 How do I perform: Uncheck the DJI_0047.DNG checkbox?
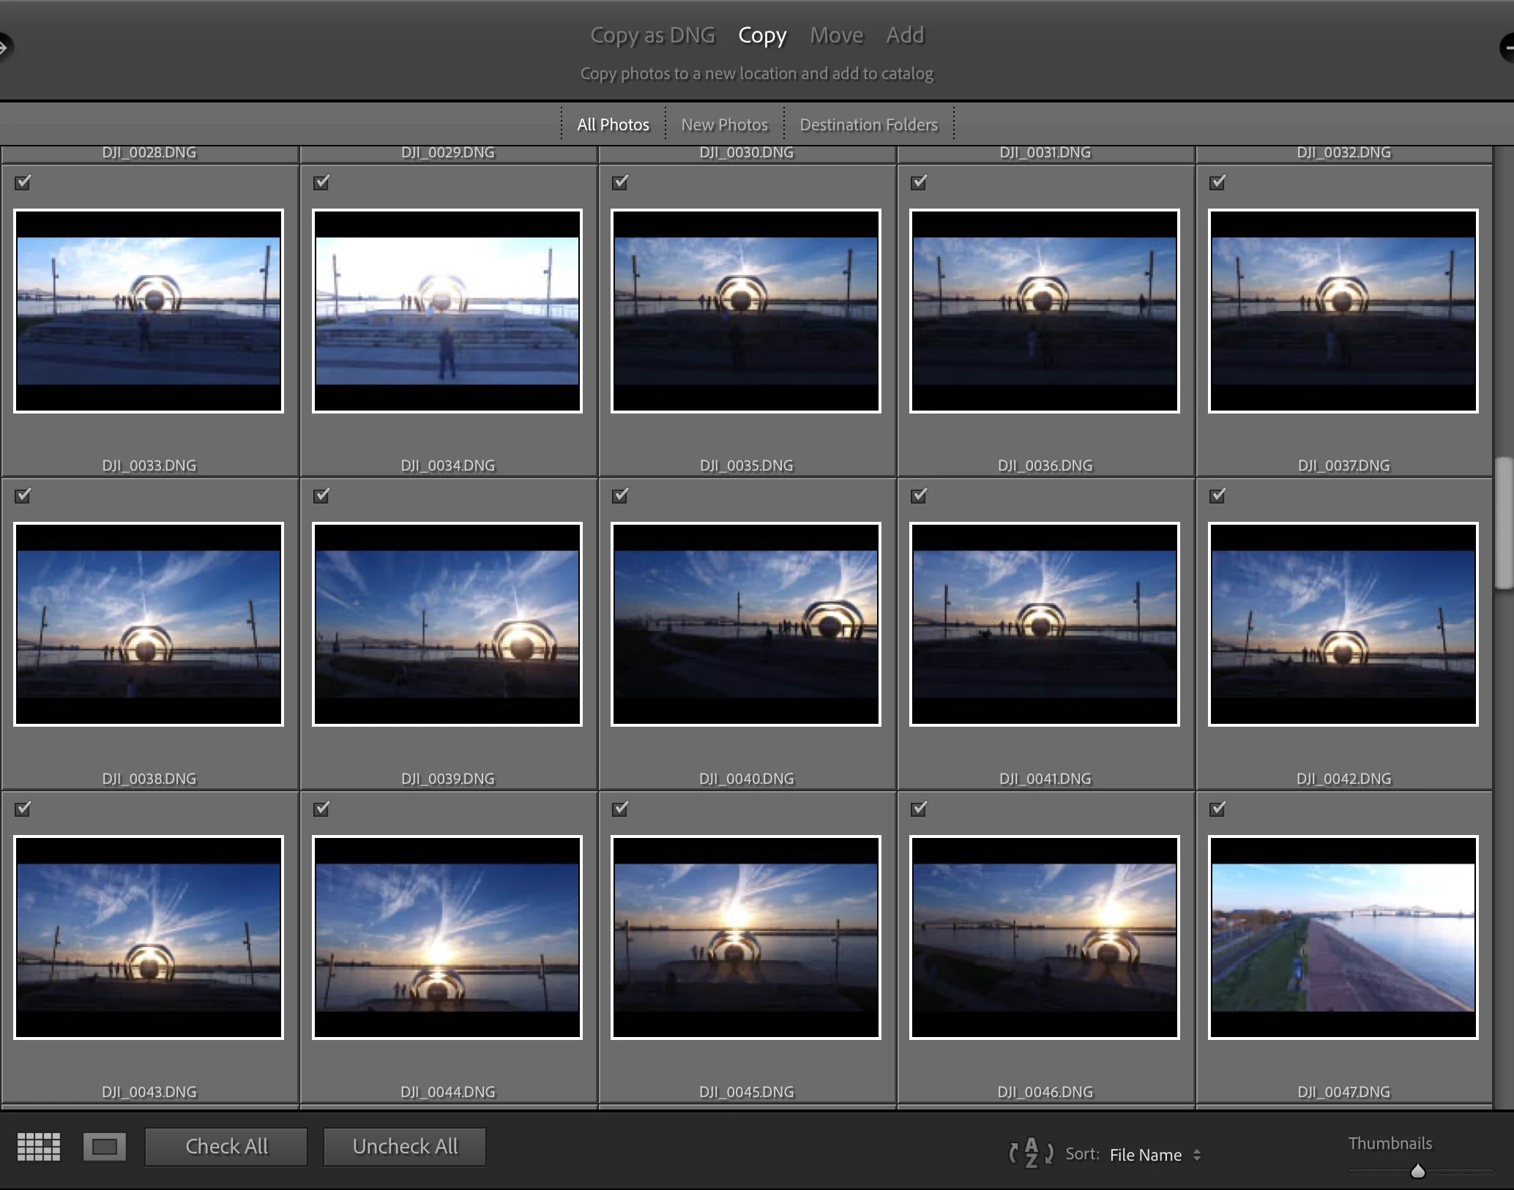click(x=1217, y=809)
